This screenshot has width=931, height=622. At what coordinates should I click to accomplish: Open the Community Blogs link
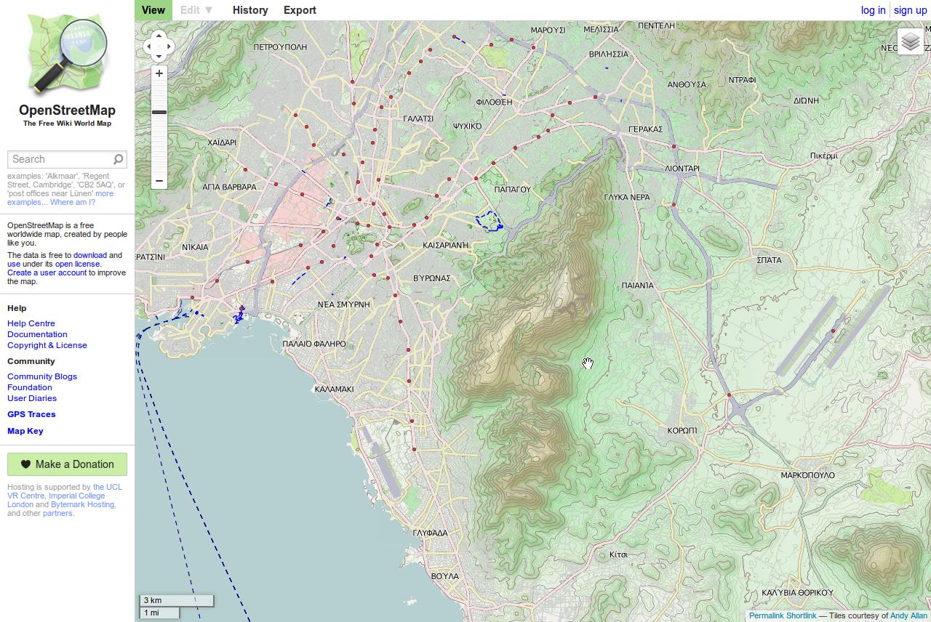[x=42, y=376]
